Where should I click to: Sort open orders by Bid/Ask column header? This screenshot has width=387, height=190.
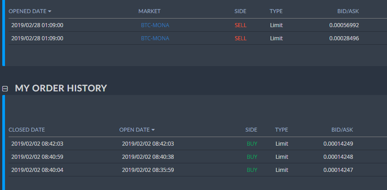[348, 11]
